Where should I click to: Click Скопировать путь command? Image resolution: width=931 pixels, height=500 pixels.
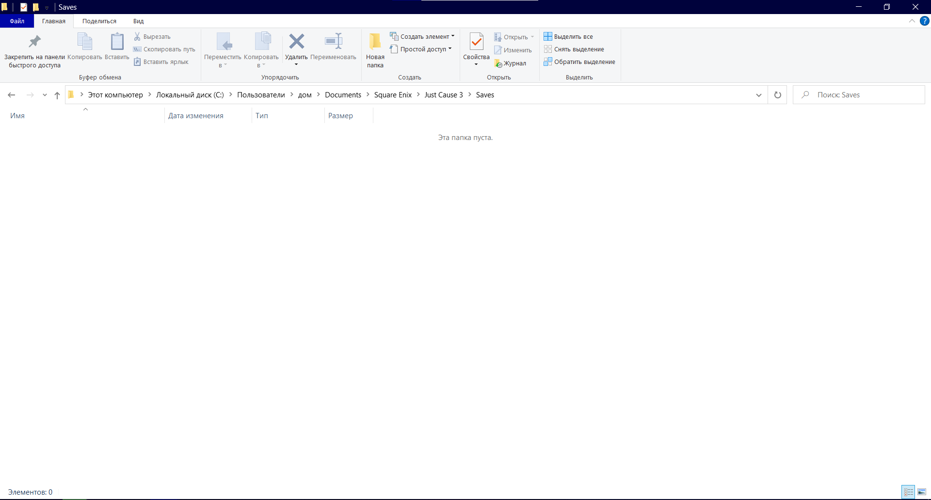click(x=164, y=49)
